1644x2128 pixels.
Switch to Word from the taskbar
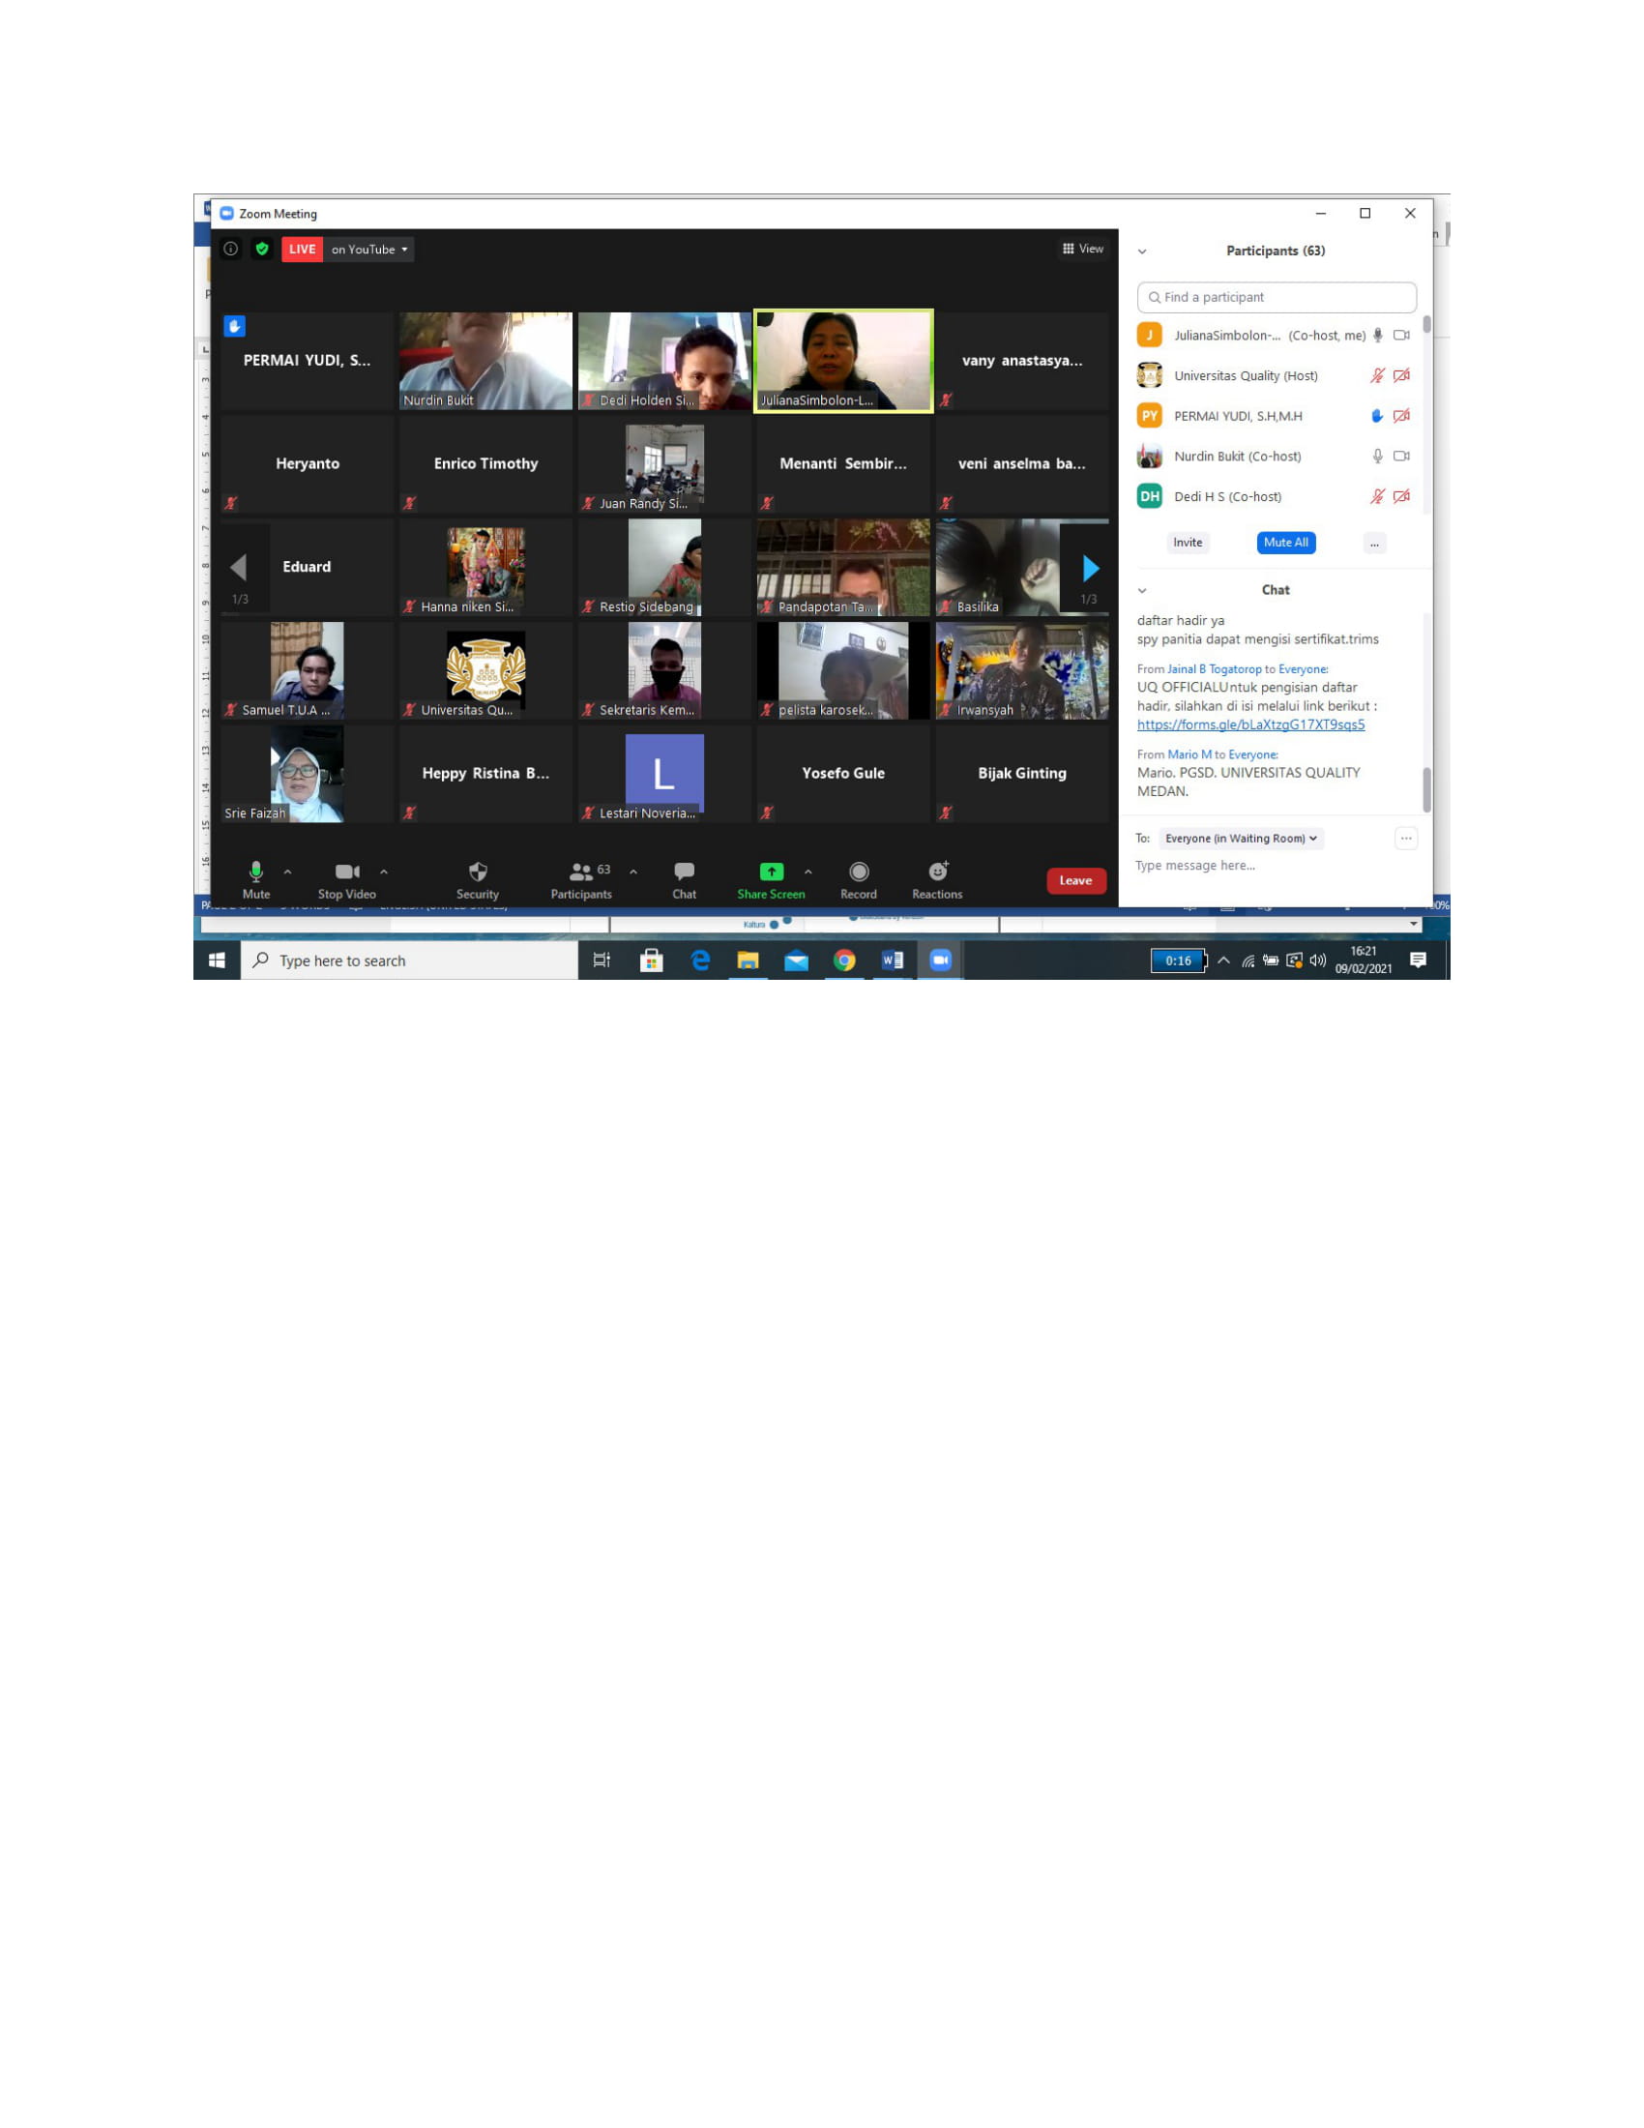(x=893, y=961)
